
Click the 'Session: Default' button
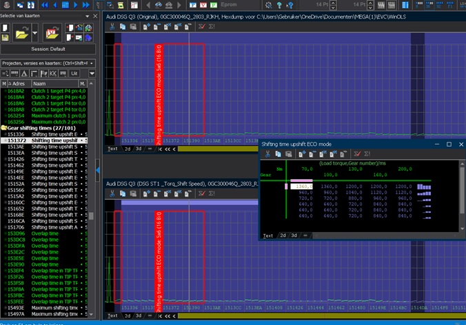pos(48,49)
